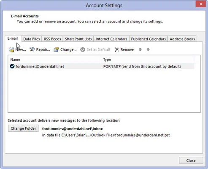Show the Address Books tab

(182, 39)
